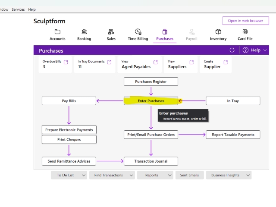
Task: Click the Overdue Bills count 3
Action: click(44, 67)
